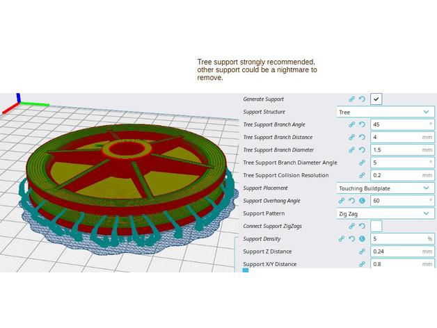
Task: Reset Tree Support Branch Diameter value
Action: coord(362,150)
